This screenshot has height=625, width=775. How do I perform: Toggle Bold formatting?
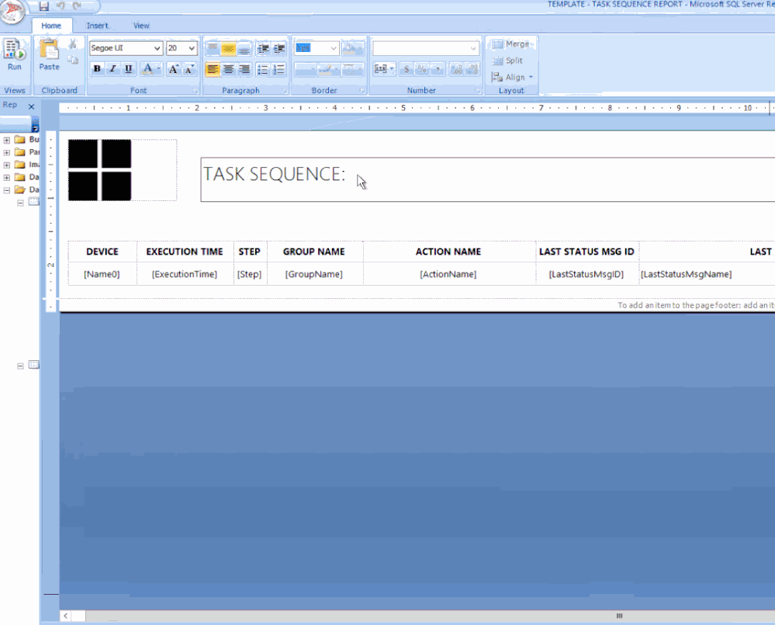point(98,69)
